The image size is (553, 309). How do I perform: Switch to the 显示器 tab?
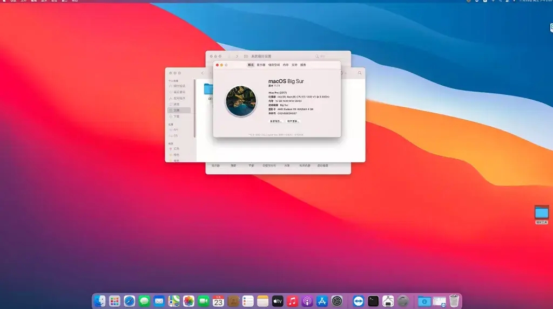click(261, 65)
